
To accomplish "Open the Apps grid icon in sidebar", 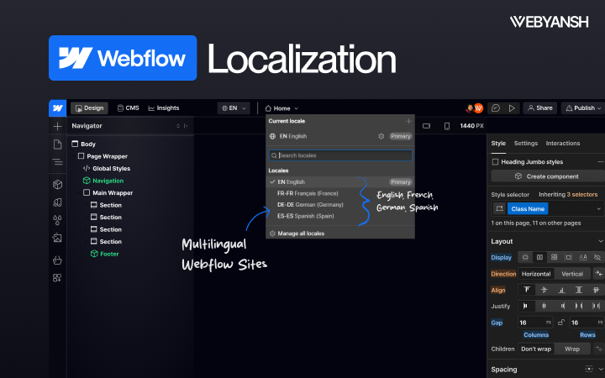I will click(57, 278).
